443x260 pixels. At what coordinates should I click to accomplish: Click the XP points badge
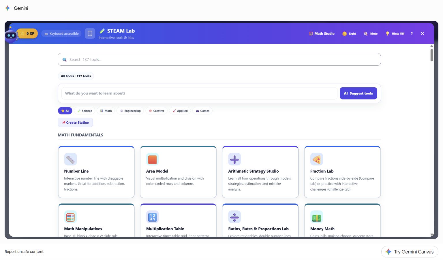tap(27, 33)
